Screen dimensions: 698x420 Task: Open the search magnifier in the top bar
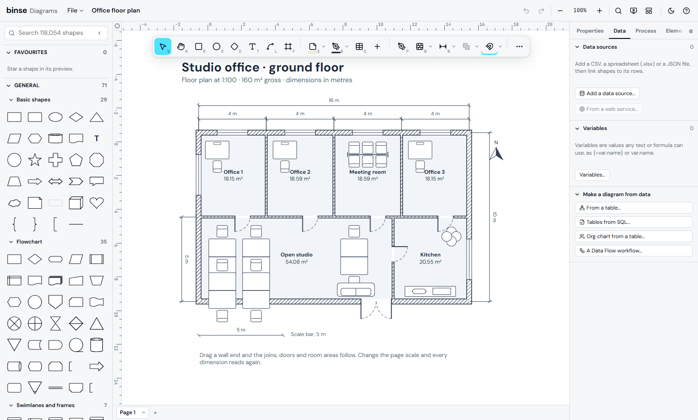tap(618, 11)
